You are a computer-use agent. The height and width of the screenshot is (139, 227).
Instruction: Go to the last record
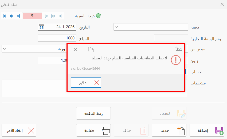pyautogui.click(x=60, y=16)
